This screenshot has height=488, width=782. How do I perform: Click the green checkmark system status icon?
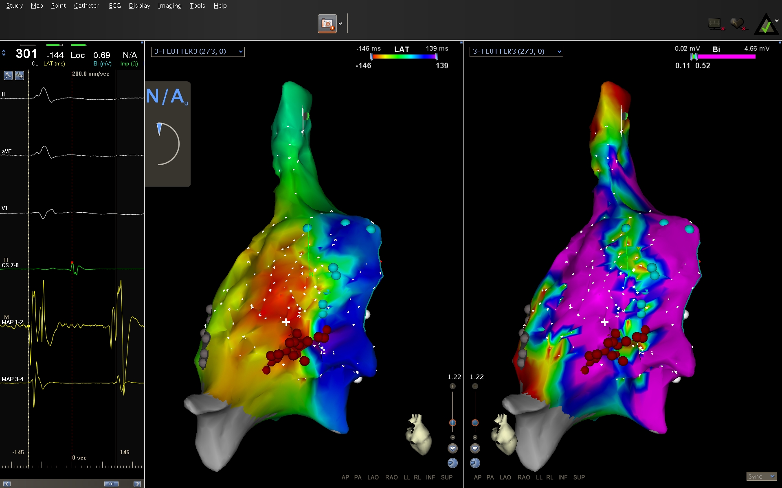tap(766, 26)
